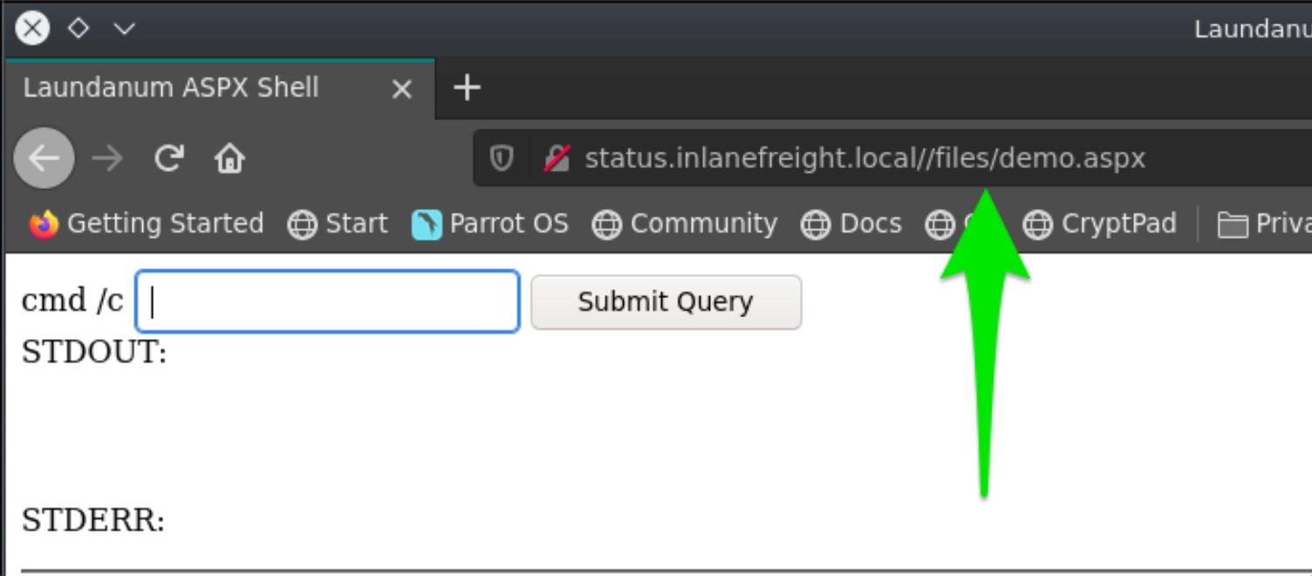Open the browser home page icon

(x=229, y=159)
